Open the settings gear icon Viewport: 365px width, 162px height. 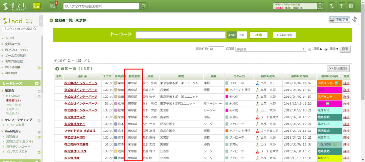pos(351,6)
